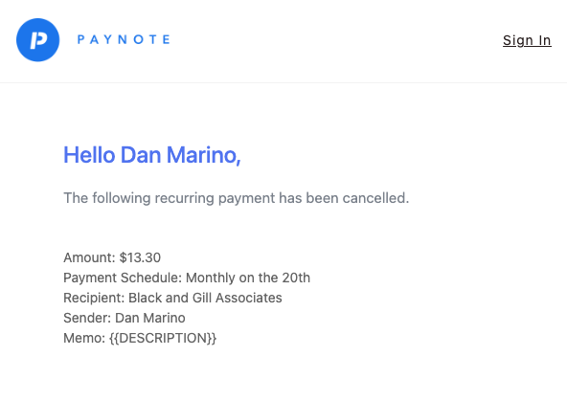Click the white P letter inside logo
The height and width of the screenshot is (401, 567).
(x=38, y=40)
